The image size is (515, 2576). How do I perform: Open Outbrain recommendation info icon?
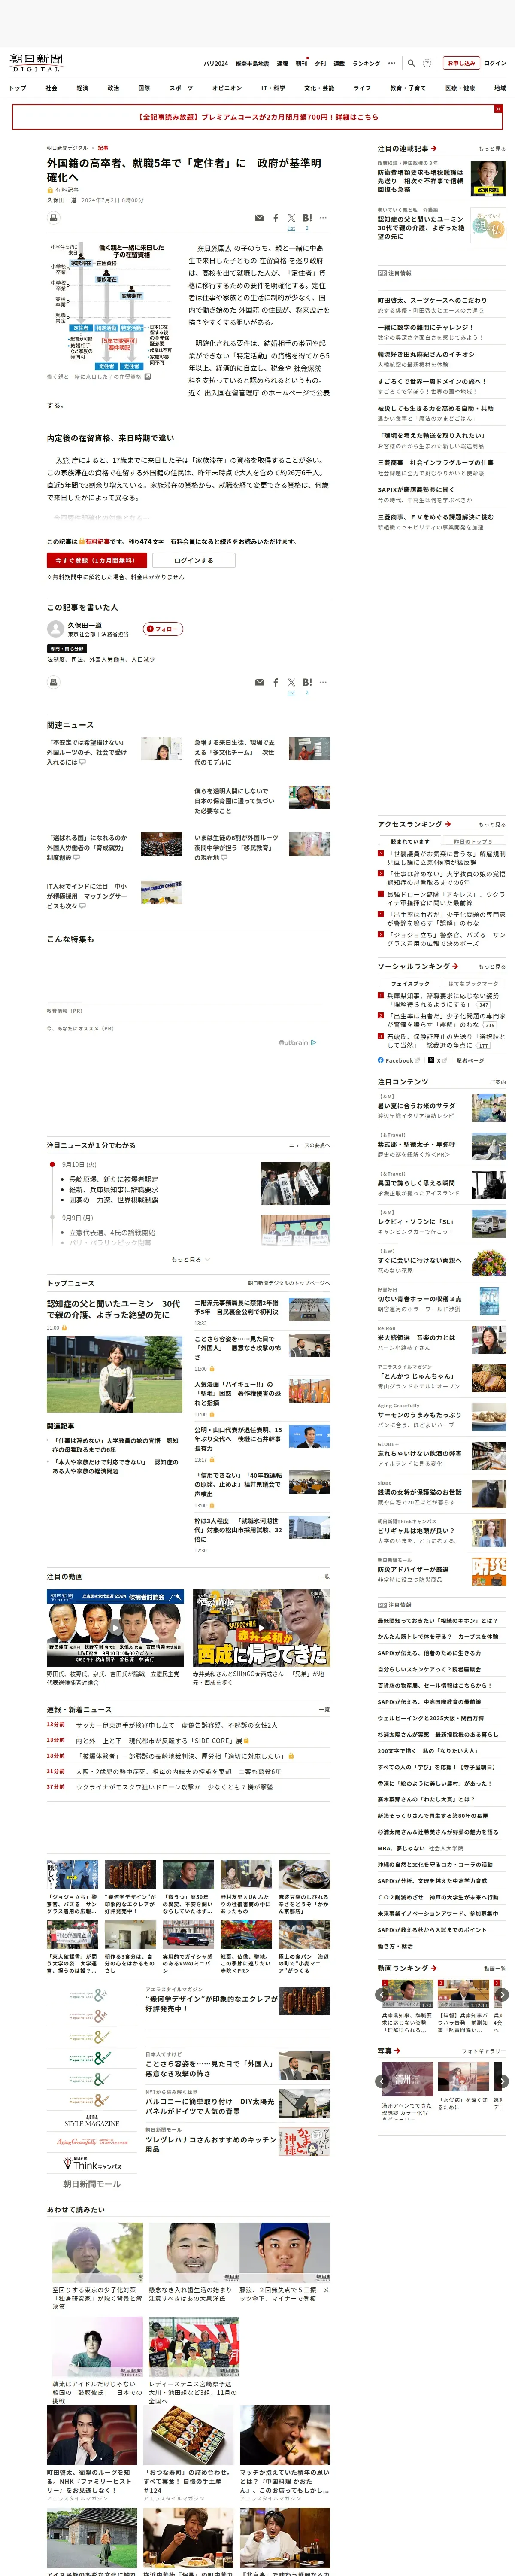[314, 1042]
